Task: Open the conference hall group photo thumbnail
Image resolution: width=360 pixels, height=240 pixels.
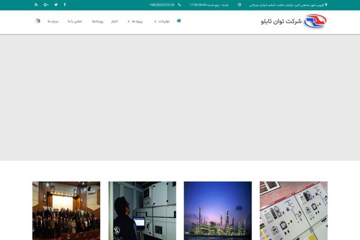Action: tap(66, 211)
